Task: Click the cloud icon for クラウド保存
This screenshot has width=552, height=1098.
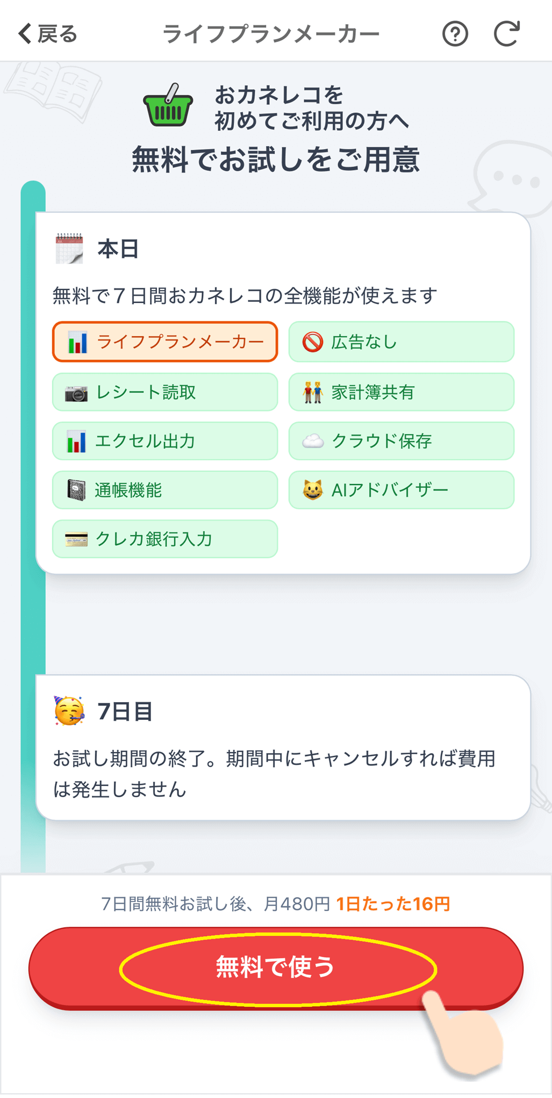Action: click(x=313, y=441)
